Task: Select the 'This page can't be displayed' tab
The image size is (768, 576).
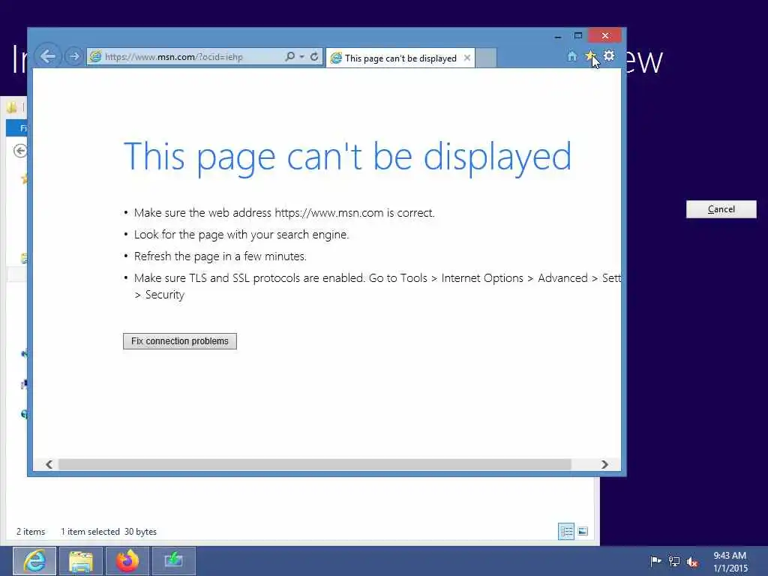Action: (400, 58)
